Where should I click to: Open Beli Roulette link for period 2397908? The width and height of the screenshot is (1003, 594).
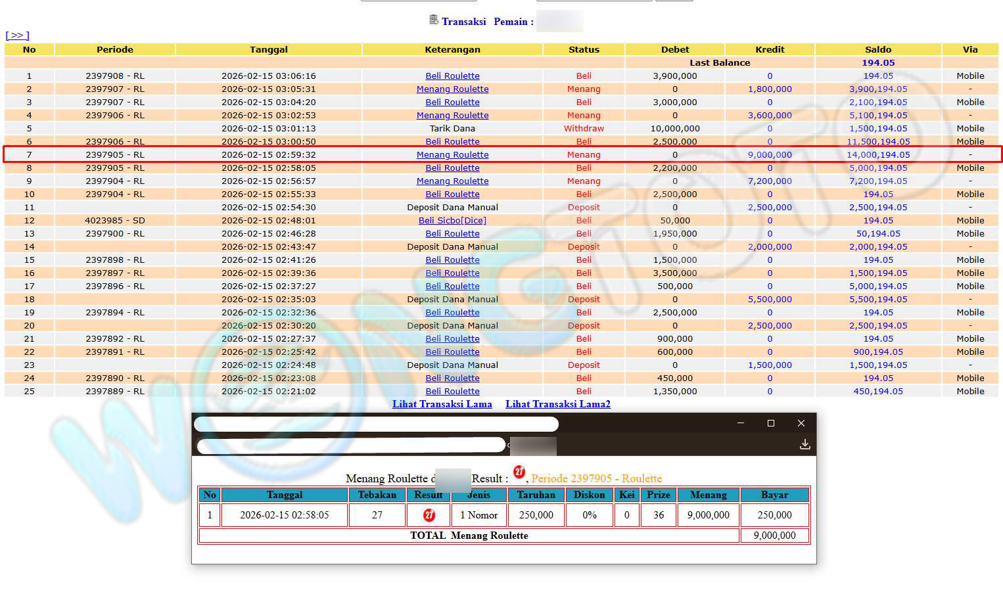452,76
